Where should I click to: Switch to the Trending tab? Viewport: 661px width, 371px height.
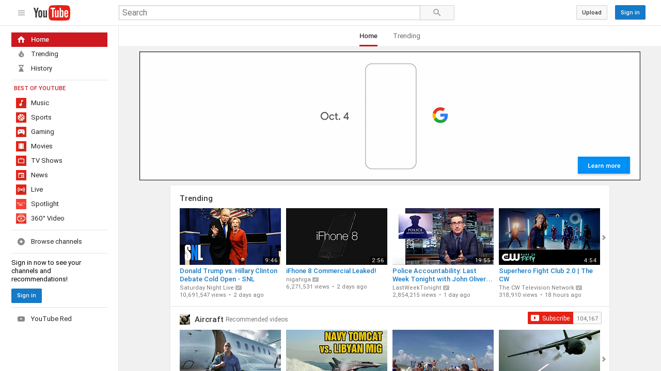[x=406, y=36]
